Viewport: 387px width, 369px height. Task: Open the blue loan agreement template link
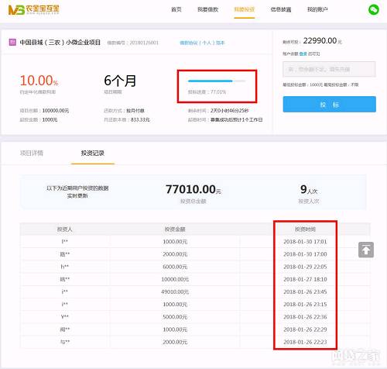[202, 43]
